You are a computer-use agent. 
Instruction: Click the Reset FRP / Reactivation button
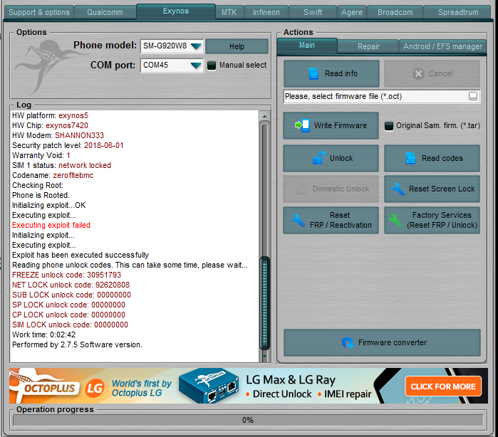[x=331, y=220]
